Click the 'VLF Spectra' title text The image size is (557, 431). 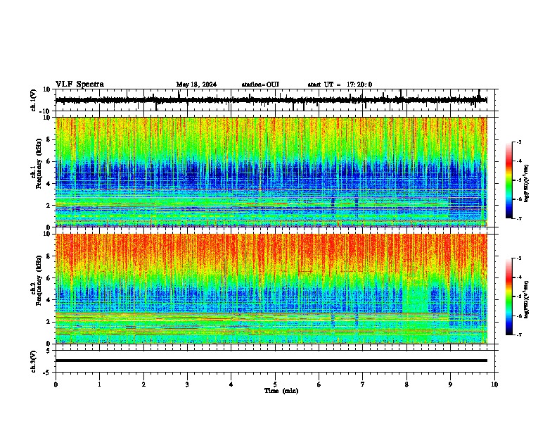pyautogui.click(x=79, y=85)
